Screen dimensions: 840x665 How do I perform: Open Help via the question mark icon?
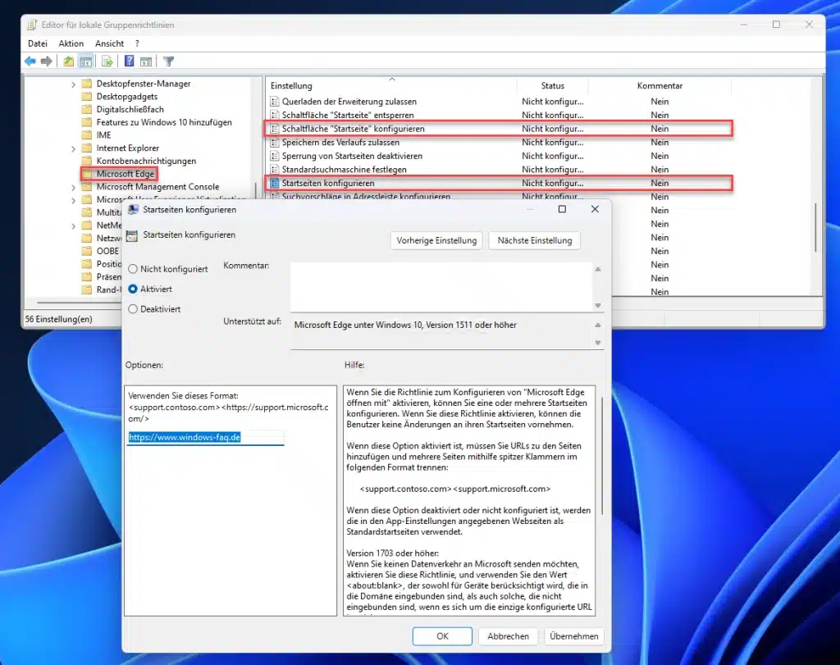129,61
